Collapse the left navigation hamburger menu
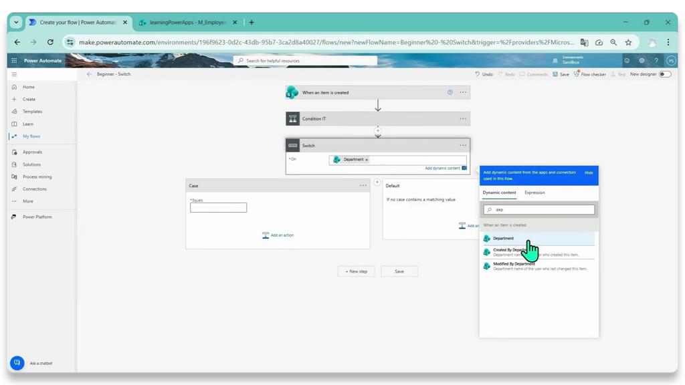 pos(14,74)
